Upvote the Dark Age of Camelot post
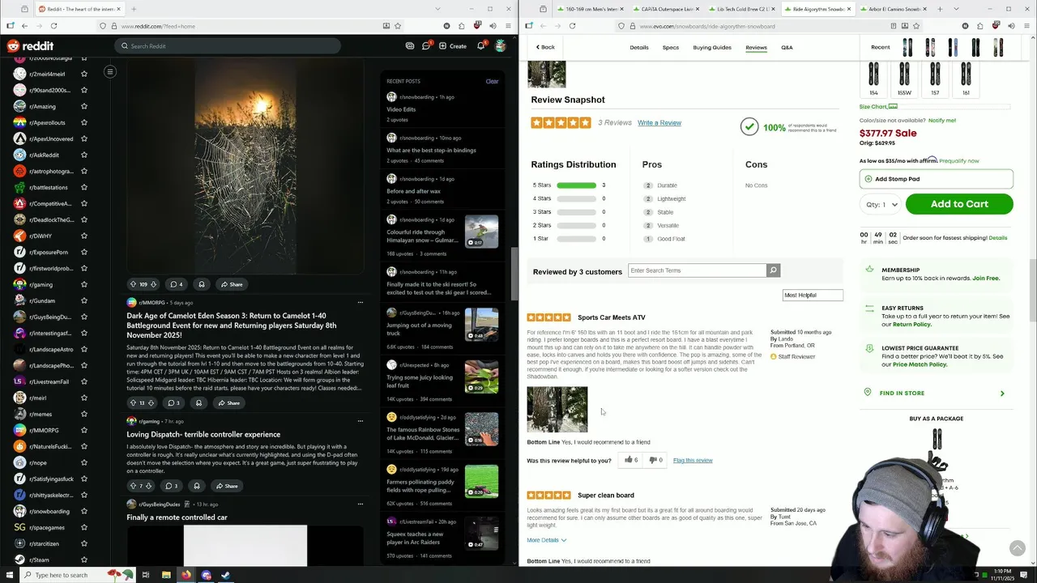Viewport: 1037px width, 583px height. click(133, 402)
